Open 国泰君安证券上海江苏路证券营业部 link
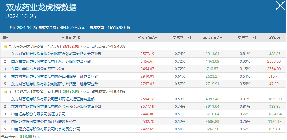The image size is (287, 140). pos(51,61)
